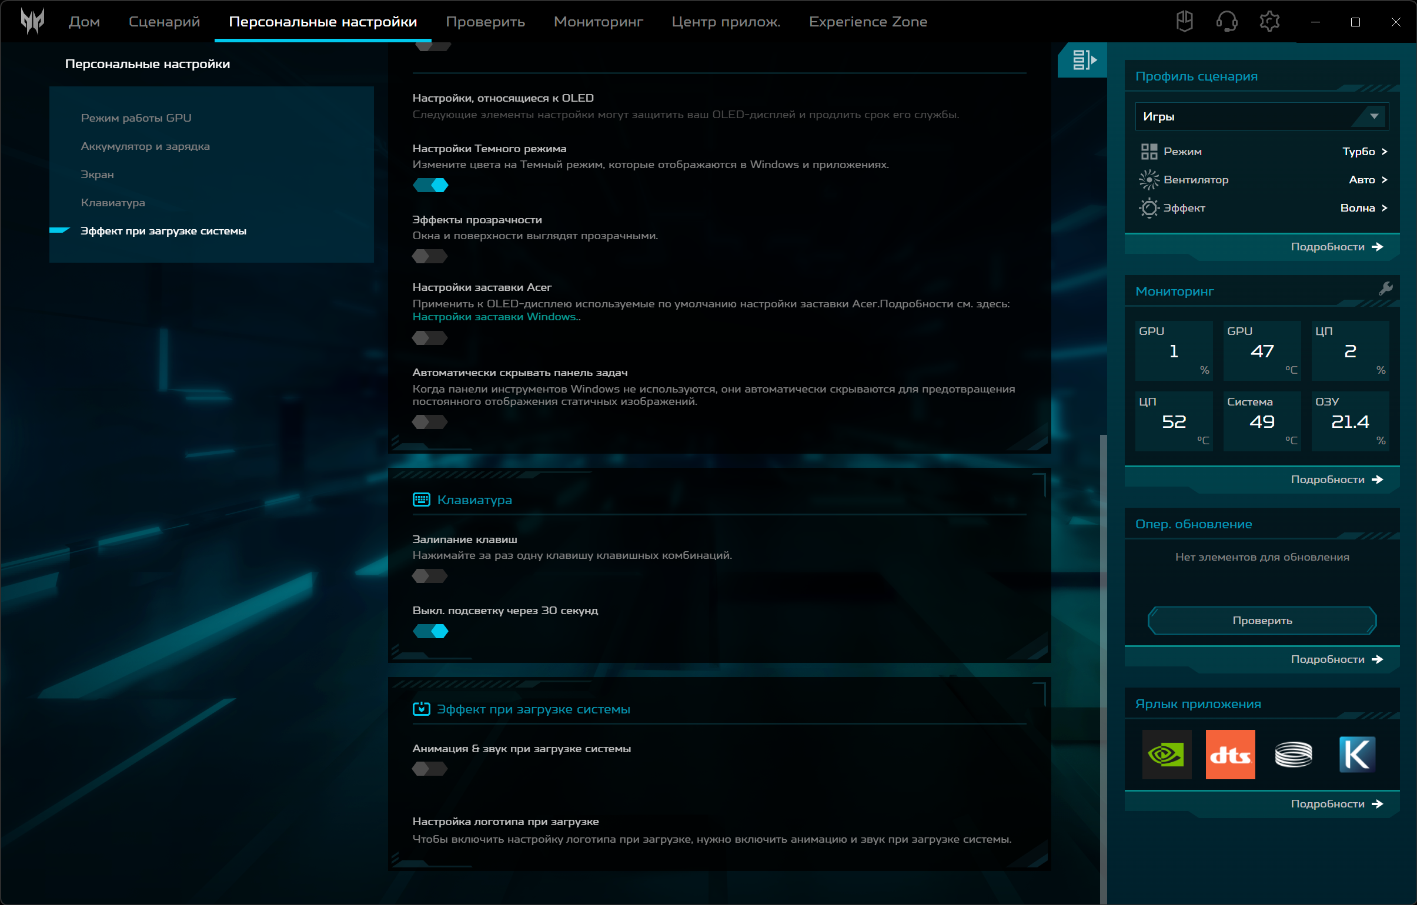Open the gear settings icon
The width and height of the screenshot is (1417, 905).
pyautogui.click(x=1269, y=22)
